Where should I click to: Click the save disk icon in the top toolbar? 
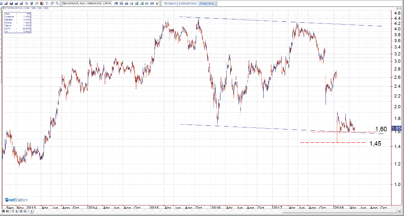pos(11,3)
